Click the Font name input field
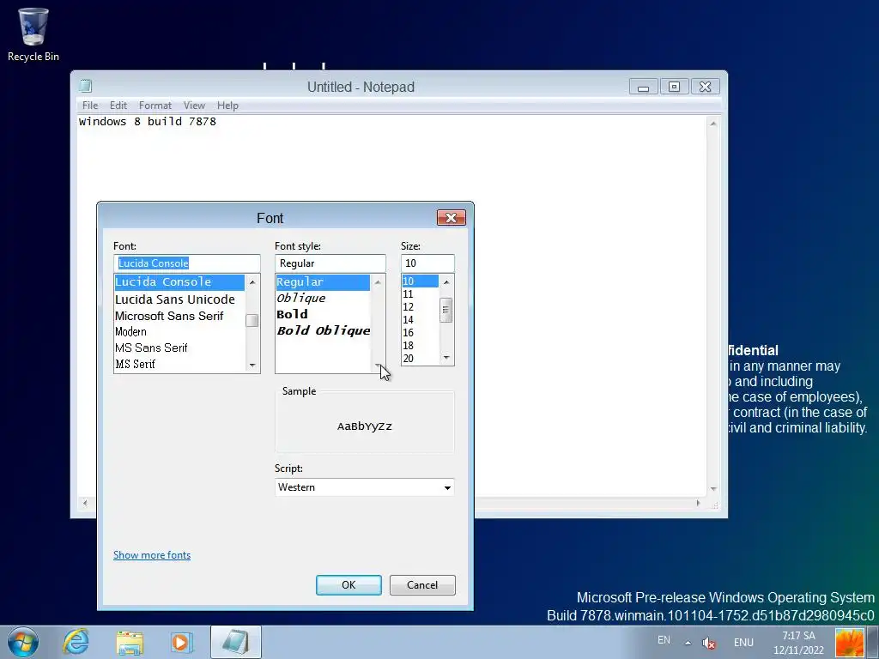This screenshot has width=879, height=659. 186,263
